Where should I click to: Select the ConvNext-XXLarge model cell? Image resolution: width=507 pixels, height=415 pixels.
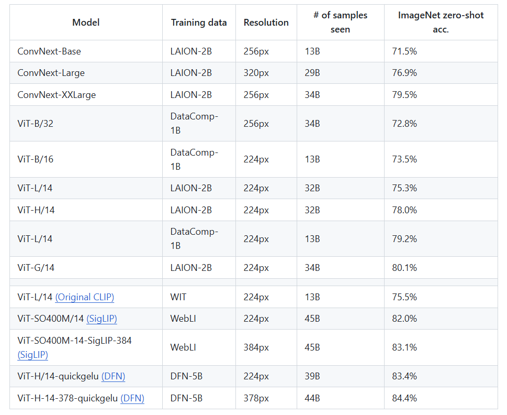86,95
